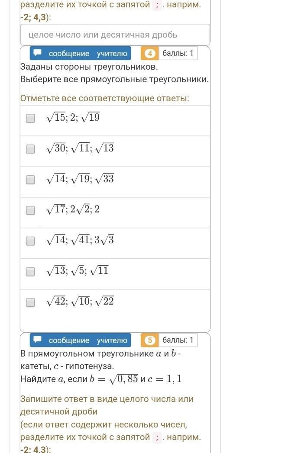Click 'сообщение учителю' button in question 4
Viewport: 285px width, 453px height.
click(81, 54)
